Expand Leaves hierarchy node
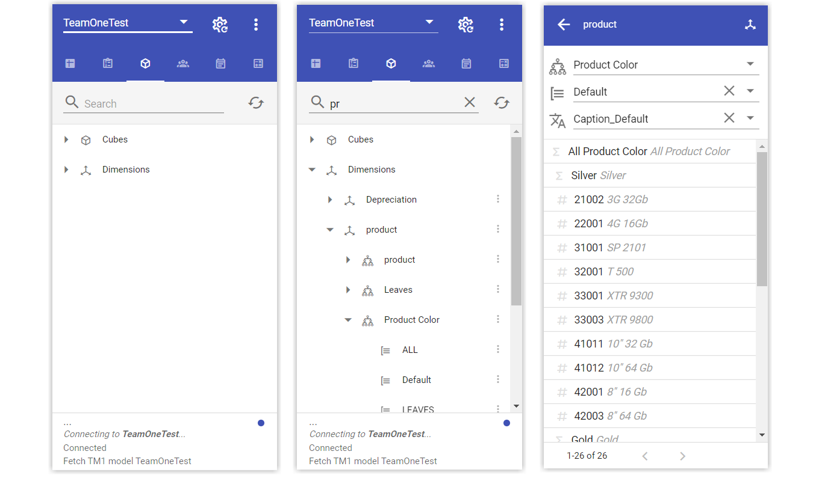The height and width of the screenshot is (481, 816). pos(348,290)
